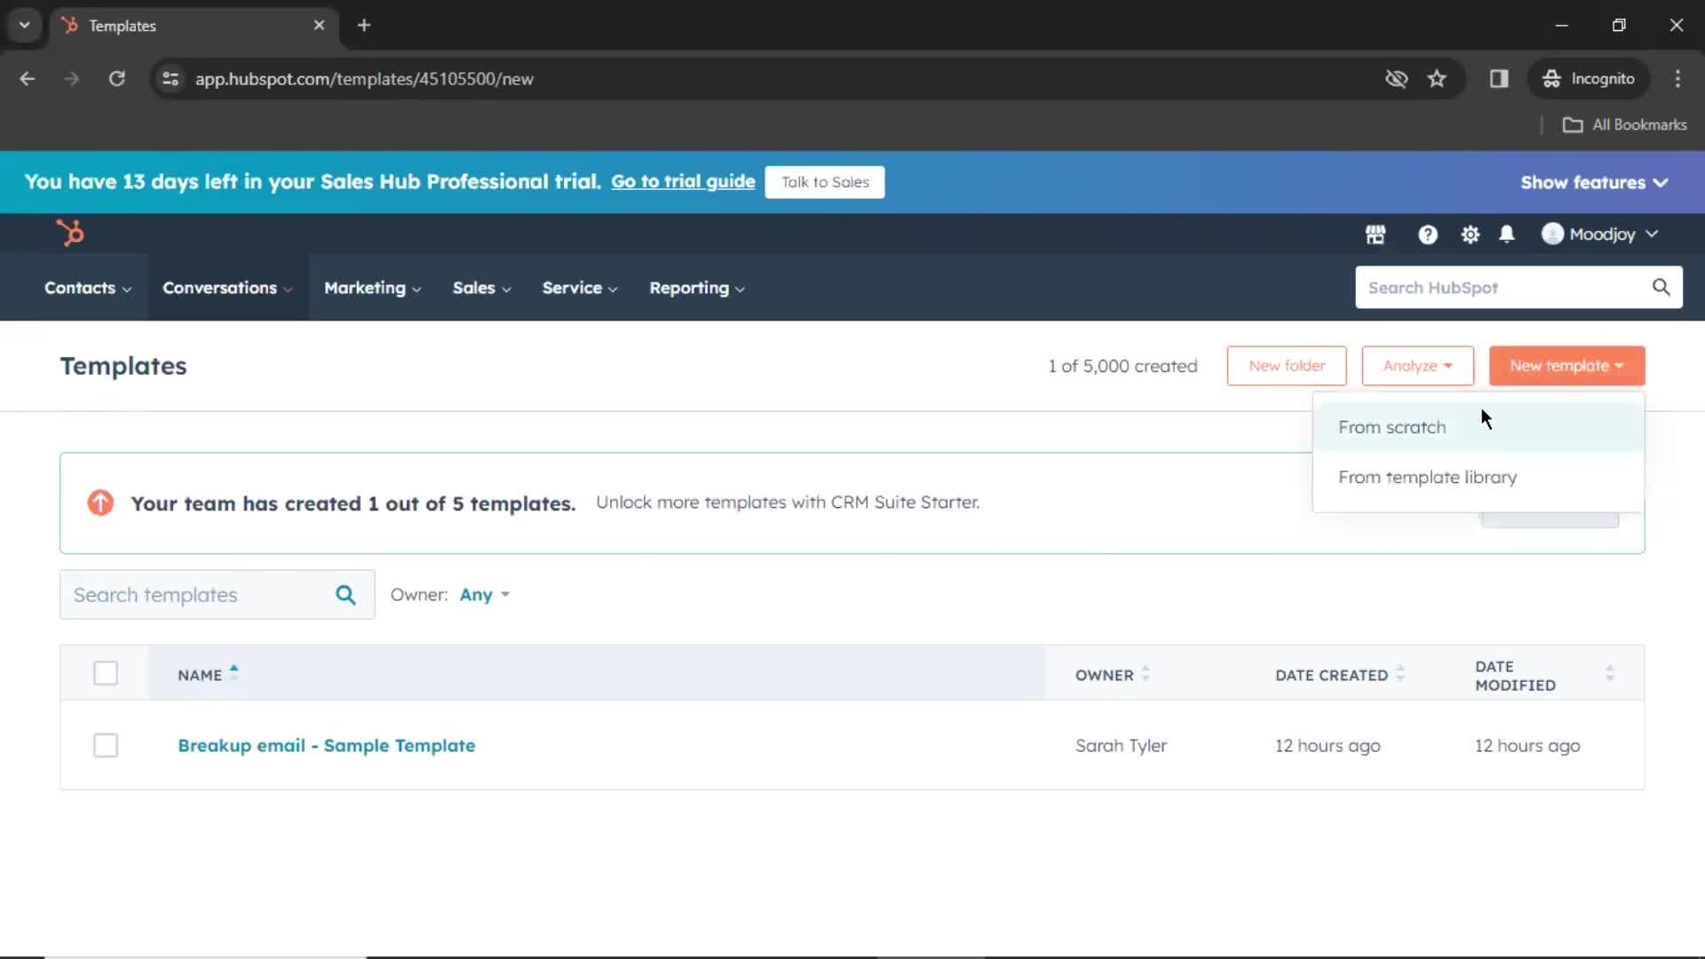Click the Go to trial guide link
This screenshot has width=1705, height=959.
683,181
